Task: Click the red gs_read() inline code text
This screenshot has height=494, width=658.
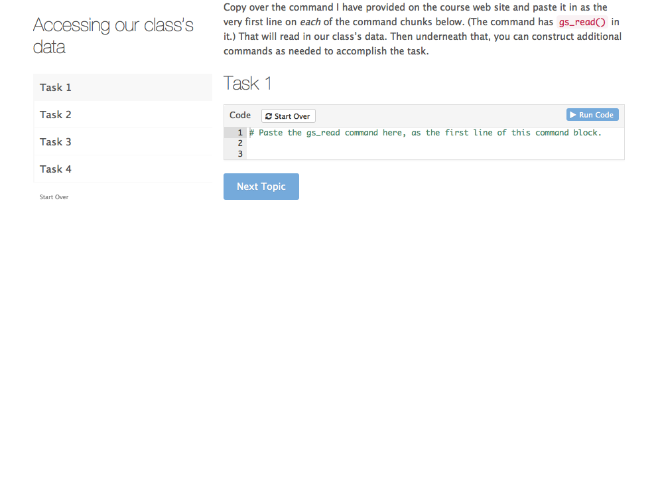Action: click(582, 22)
